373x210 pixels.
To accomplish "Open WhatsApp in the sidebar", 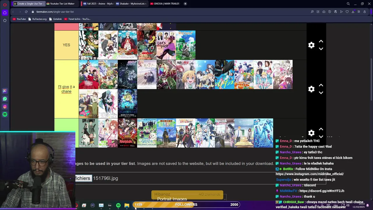I will pos(5,99).
